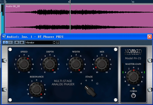Click the Nomad Factory logo
The height and width of the screenshot is (105, 153).
point(133,52)
